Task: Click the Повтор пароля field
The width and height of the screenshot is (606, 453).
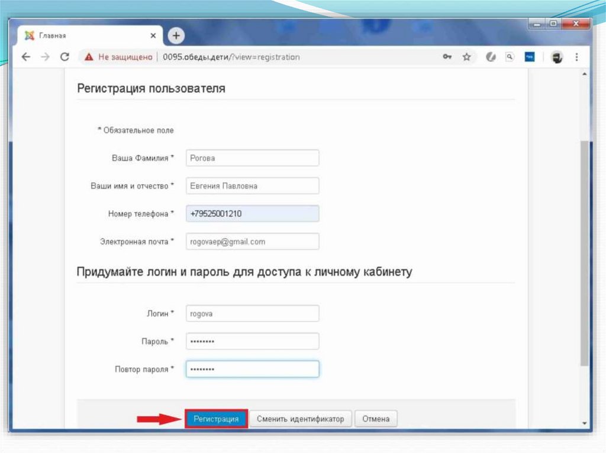Action: pos(252,369)
